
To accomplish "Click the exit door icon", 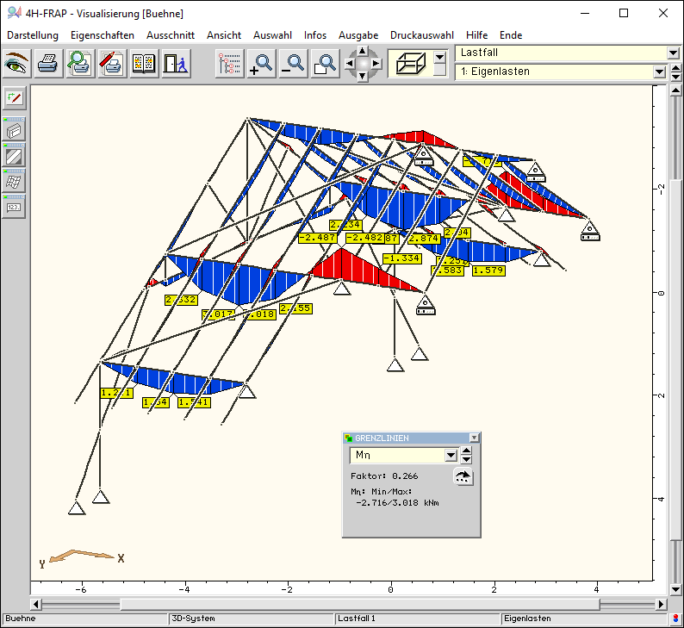I will click(175, 64).
